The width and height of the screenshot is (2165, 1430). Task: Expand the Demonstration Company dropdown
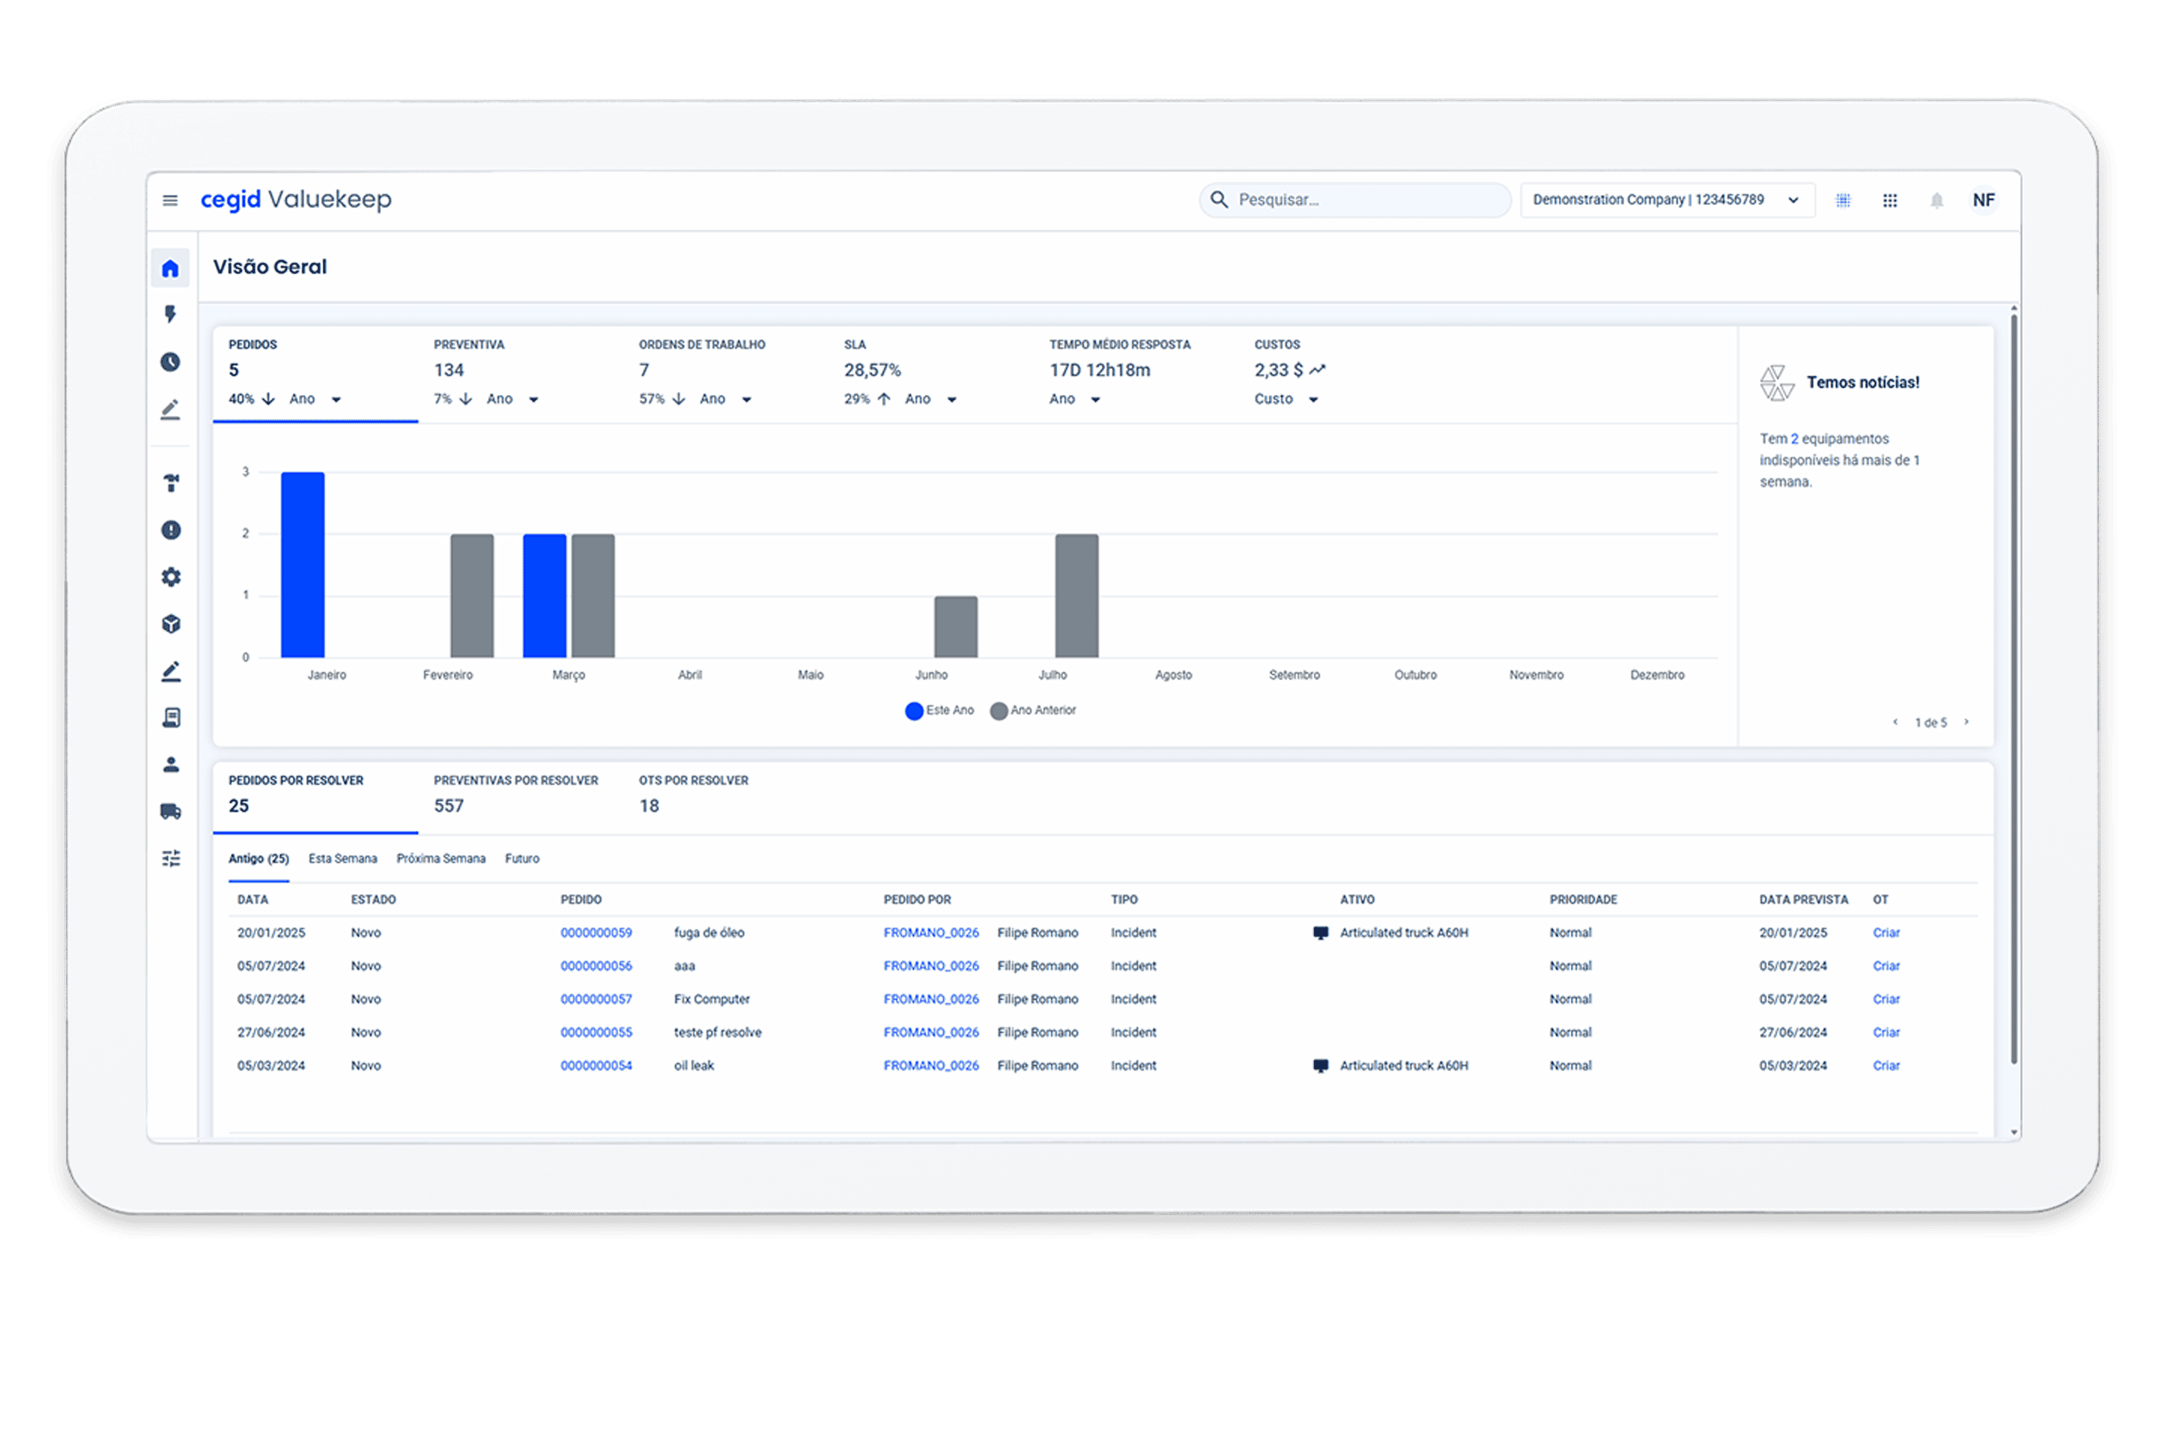1667,200
